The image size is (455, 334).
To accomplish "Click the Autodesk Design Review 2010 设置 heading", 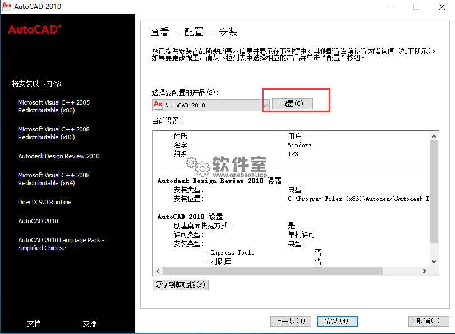I will pyautogui.click(x=220, y=181).
